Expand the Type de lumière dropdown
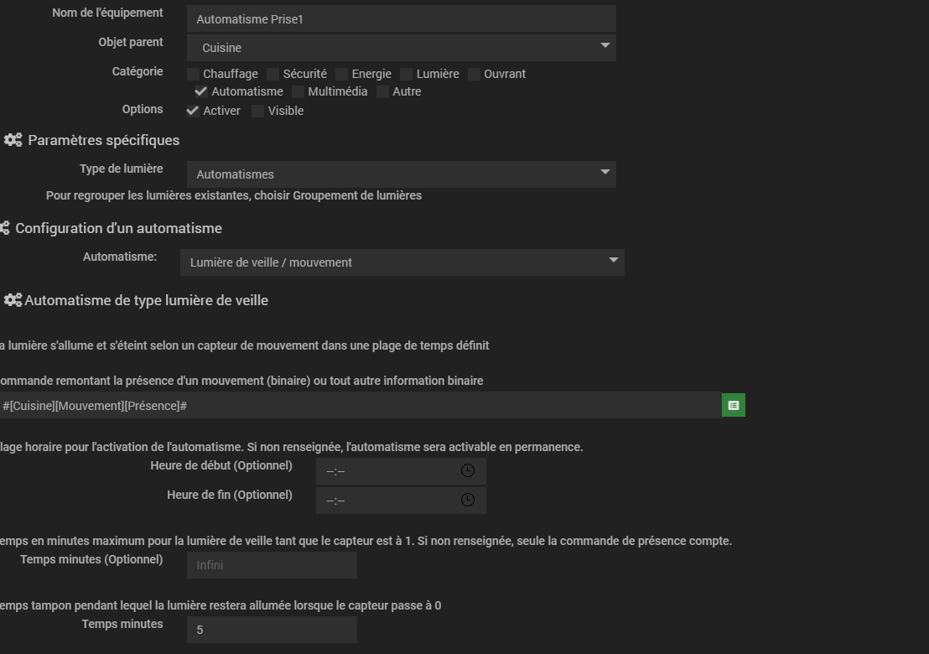 (402, 174)
